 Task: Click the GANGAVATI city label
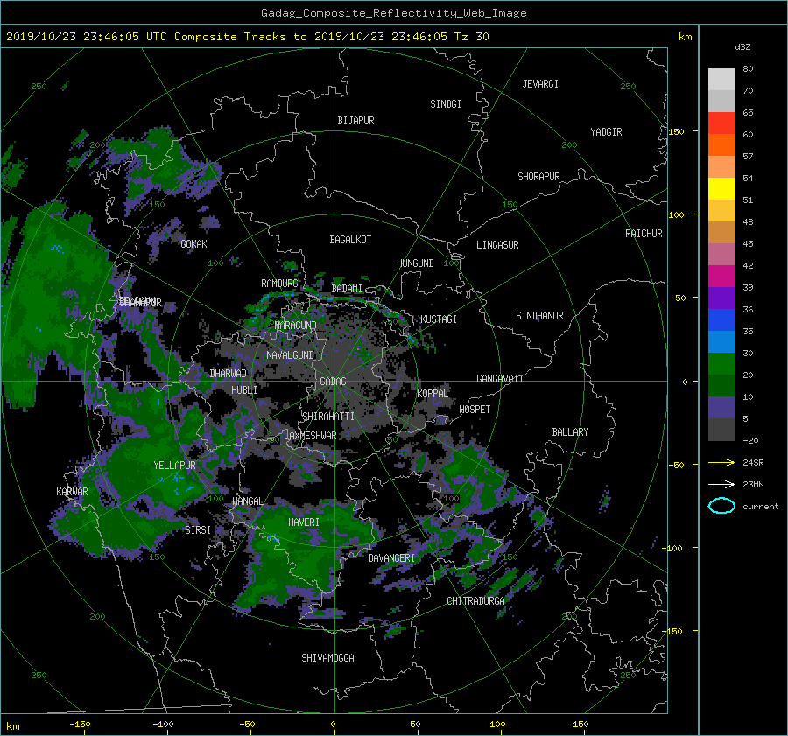click(500, 379)
